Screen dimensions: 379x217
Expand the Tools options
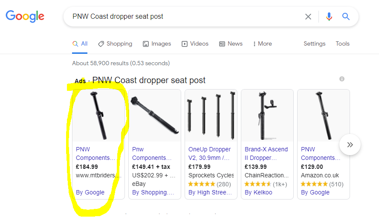click(x=342, y=44)
